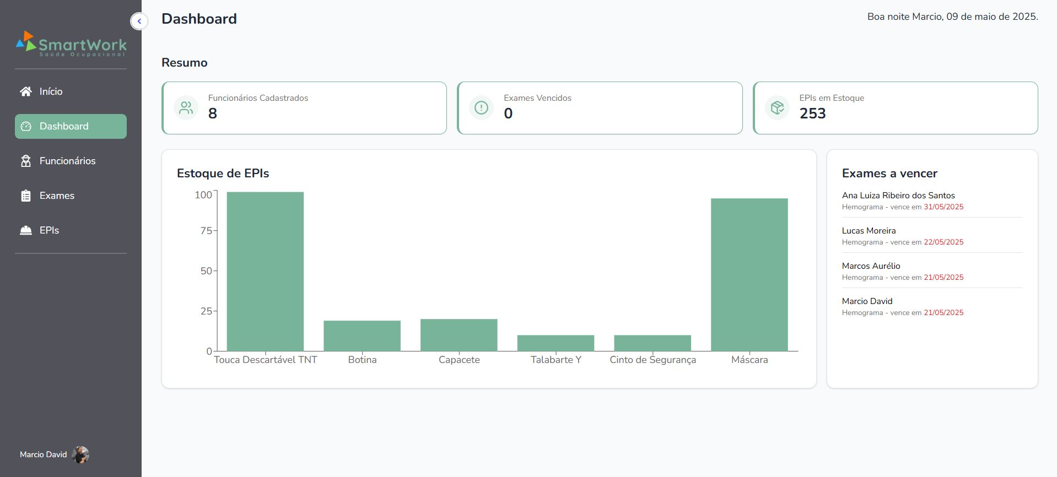
Task: Click the 50 y-axis tick label
Action: pyautogui.click(x=206, y=271)
